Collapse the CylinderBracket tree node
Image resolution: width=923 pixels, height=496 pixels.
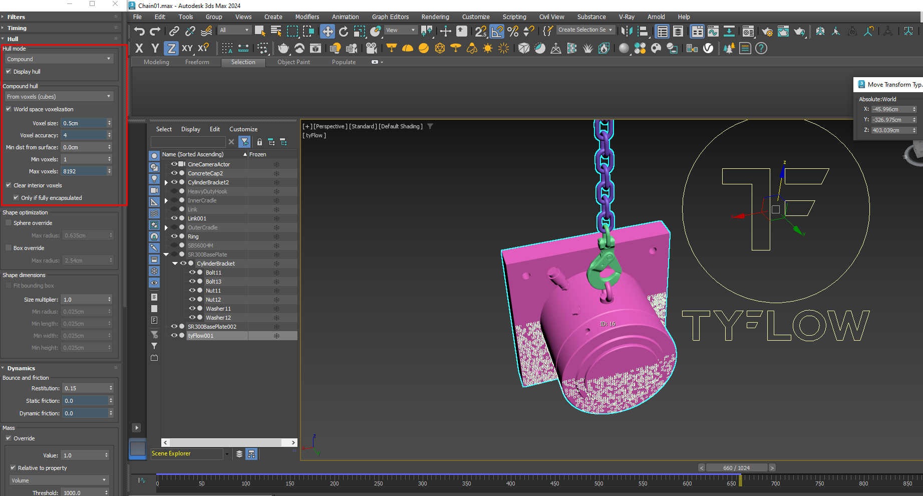coord(175,264)
